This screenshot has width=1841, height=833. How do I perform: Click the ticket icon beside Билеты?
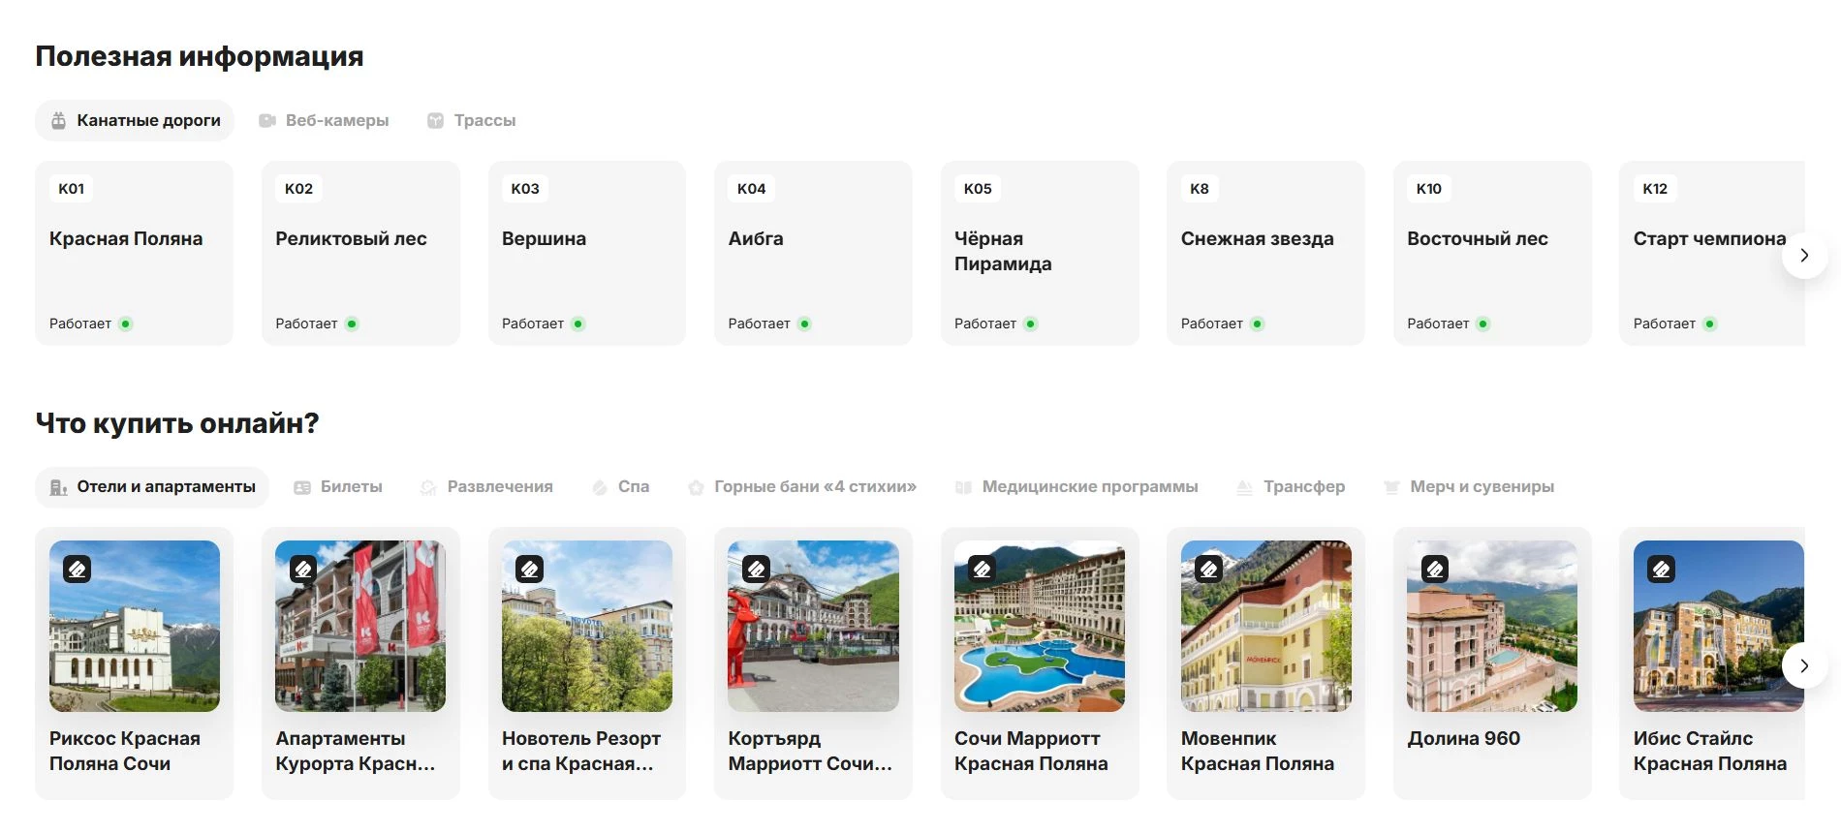pyautogui.click(x=302, y=487)
